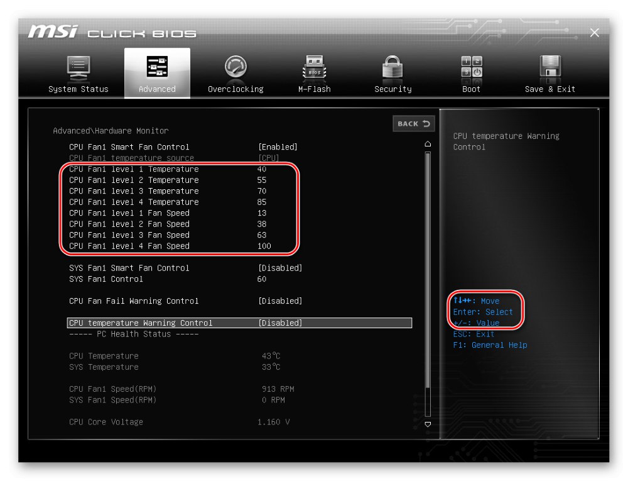Image resolution: width=628 pixels, height=481 pixels.
Task: Select CPU Fan1 level 4 Temperature value 85
Action: (261, 202)
